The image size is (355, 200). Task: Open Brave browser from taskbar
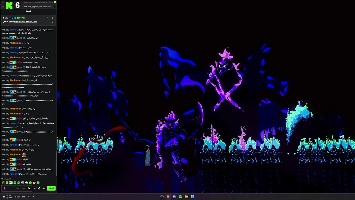click(x=168, y=197)
